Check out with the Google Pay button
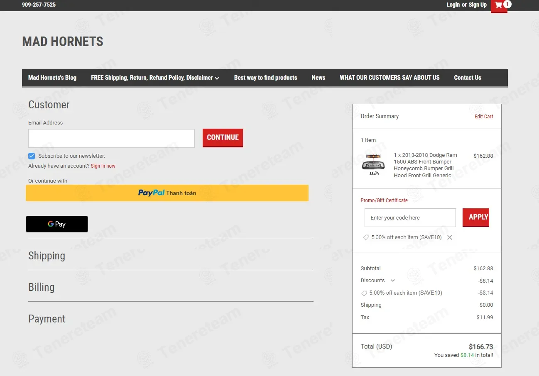Image resolution: width=539 pixels, height=376 pixels. 57,224
